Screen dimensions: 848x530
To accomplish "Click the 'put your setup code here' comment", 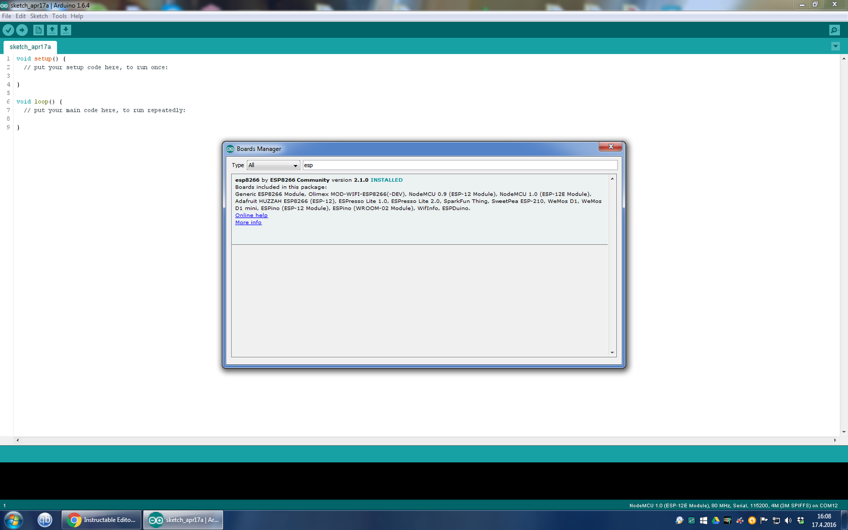I will click(x=96, y=67).
